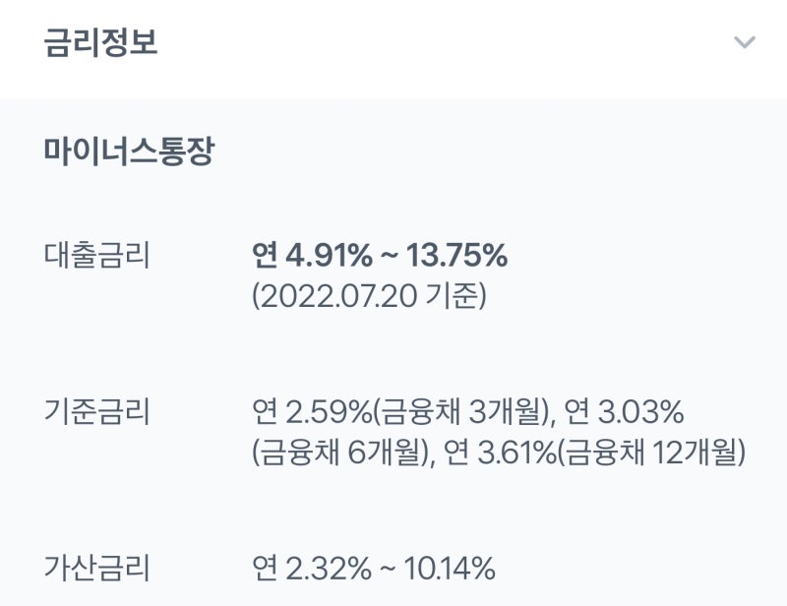Click the minimum loan rate 4.91%
This screenshot has height=606, width=787.
pos(330,255)
